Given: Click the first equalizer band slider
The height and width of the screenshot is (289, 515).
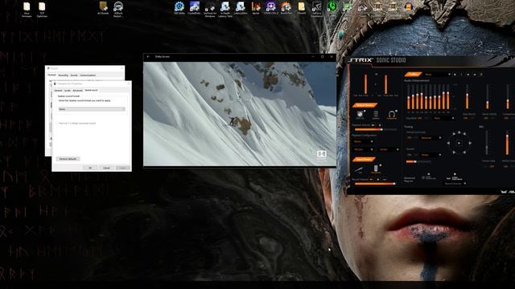Looking at the screenshot, I should point(409,96).
